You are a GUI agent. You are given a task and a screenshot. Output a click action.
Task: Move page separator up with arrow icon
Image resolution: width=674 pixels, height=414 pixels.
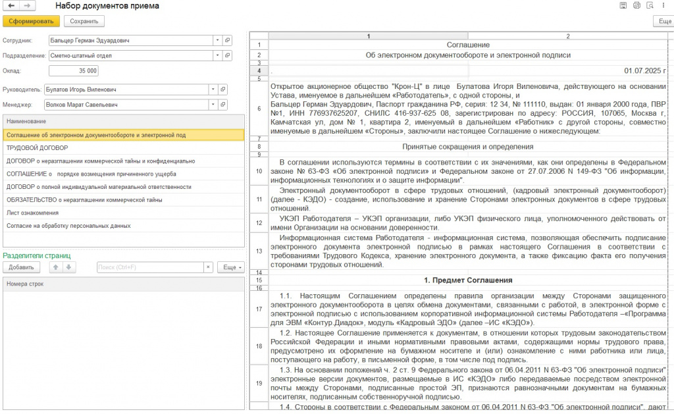click(x=55, y=267)
